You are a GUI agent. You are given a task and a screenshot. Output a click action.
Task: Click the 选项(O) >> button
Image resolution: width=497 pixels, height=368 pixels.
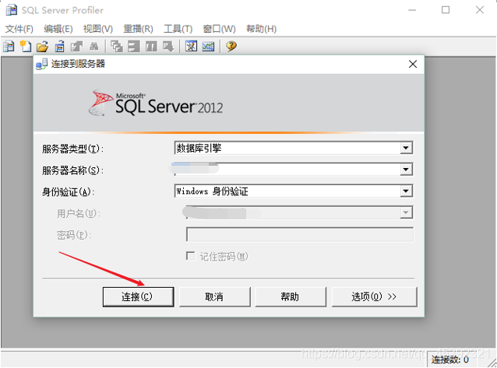(x=375, y=296)
